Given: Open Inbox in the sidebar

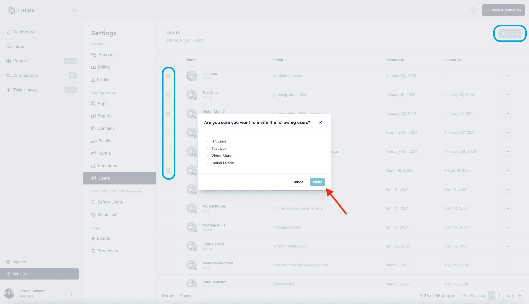Looking at the screenshot, I should point(19,46).
